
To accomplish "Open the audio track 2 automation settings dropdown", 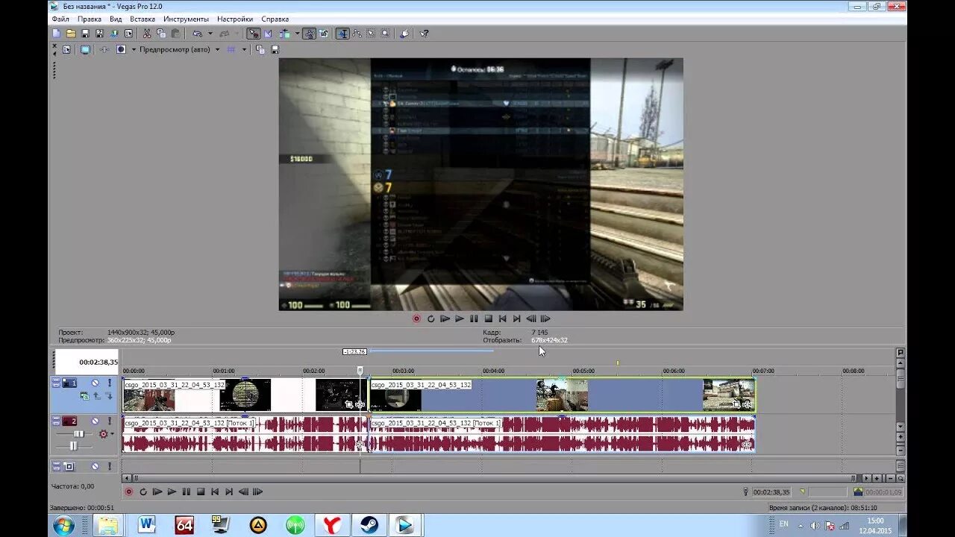I will 112,433.
